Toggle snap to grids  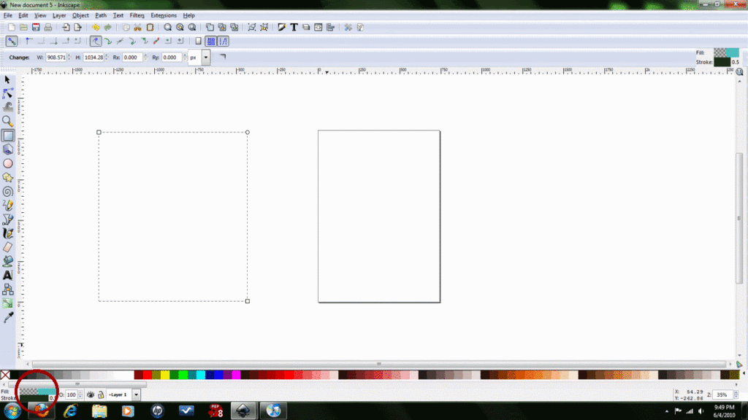(x=211, y=42)
